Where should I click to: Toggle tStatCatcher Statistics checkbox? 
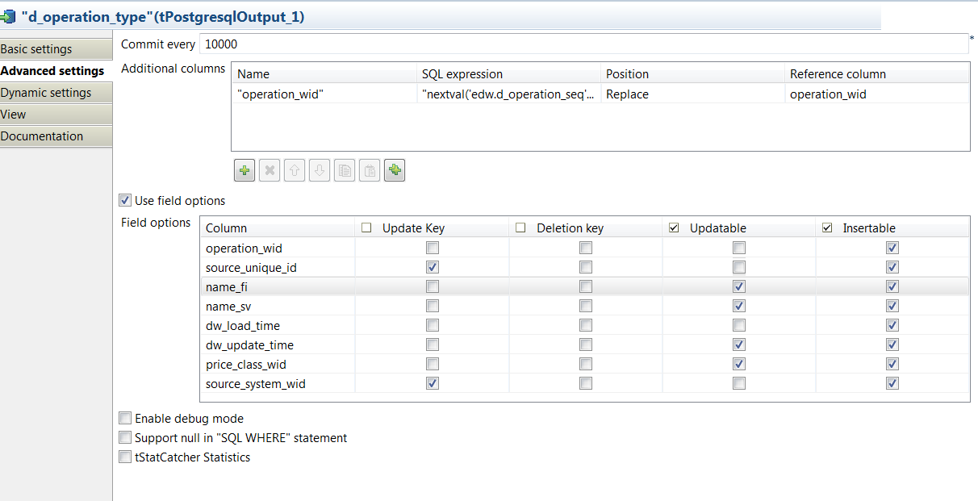coord(125,457)
